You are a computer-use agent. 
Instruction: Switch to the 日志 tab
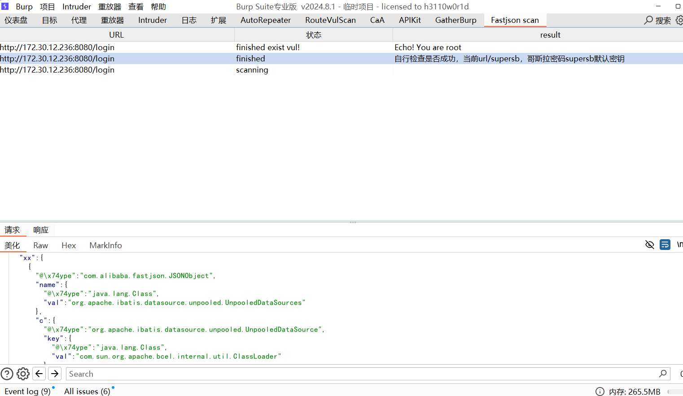tap(189, 20)
